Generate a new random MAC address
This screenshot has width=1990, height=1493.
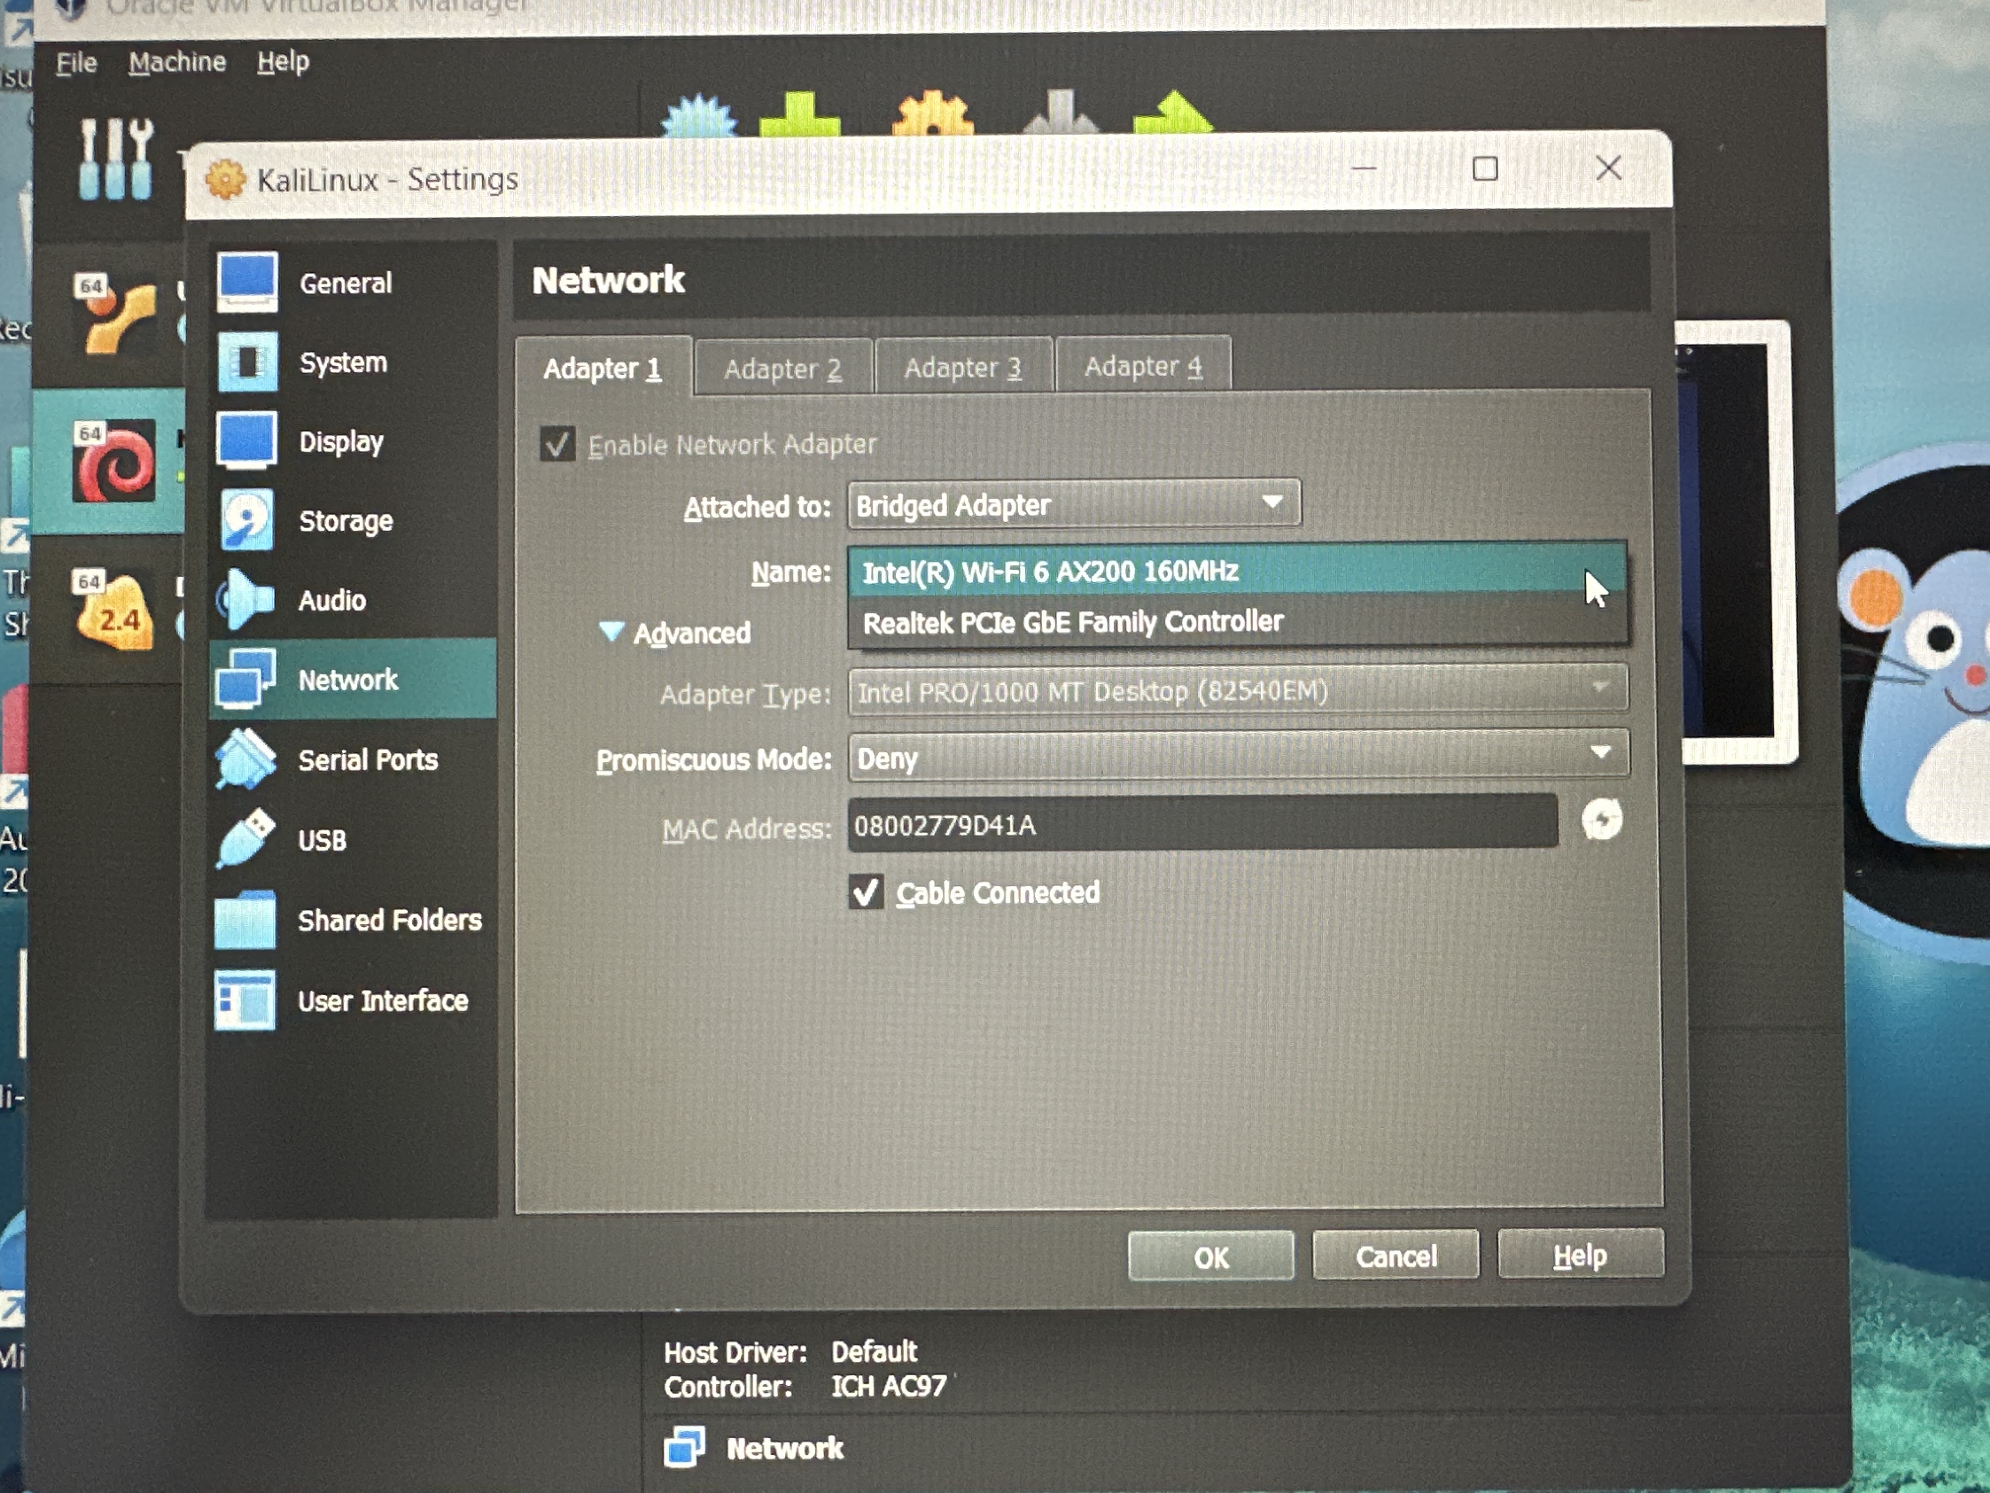[x=1602, y=820]
